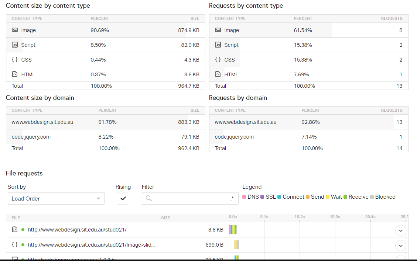Toggle the Rising sort checkbox
The image size is (417, 261).
(x=123, y=198)
